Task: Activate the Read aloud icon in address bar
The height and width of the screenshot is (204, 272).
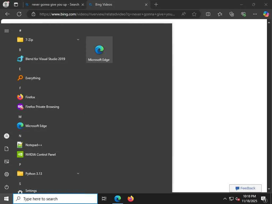Action: (x=184, y=14)
